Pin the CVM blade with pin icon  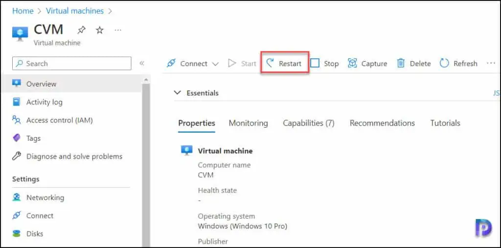point(82,30)
